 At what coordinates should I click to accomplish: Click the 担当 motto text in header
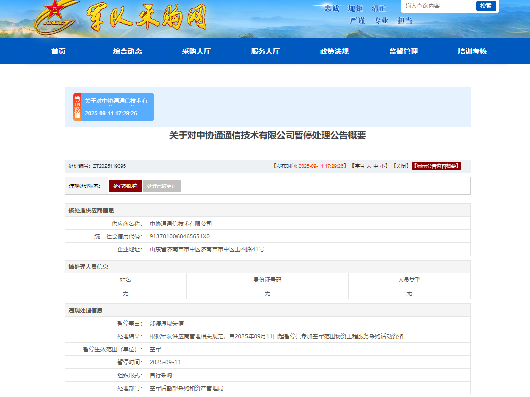point(405,21)
